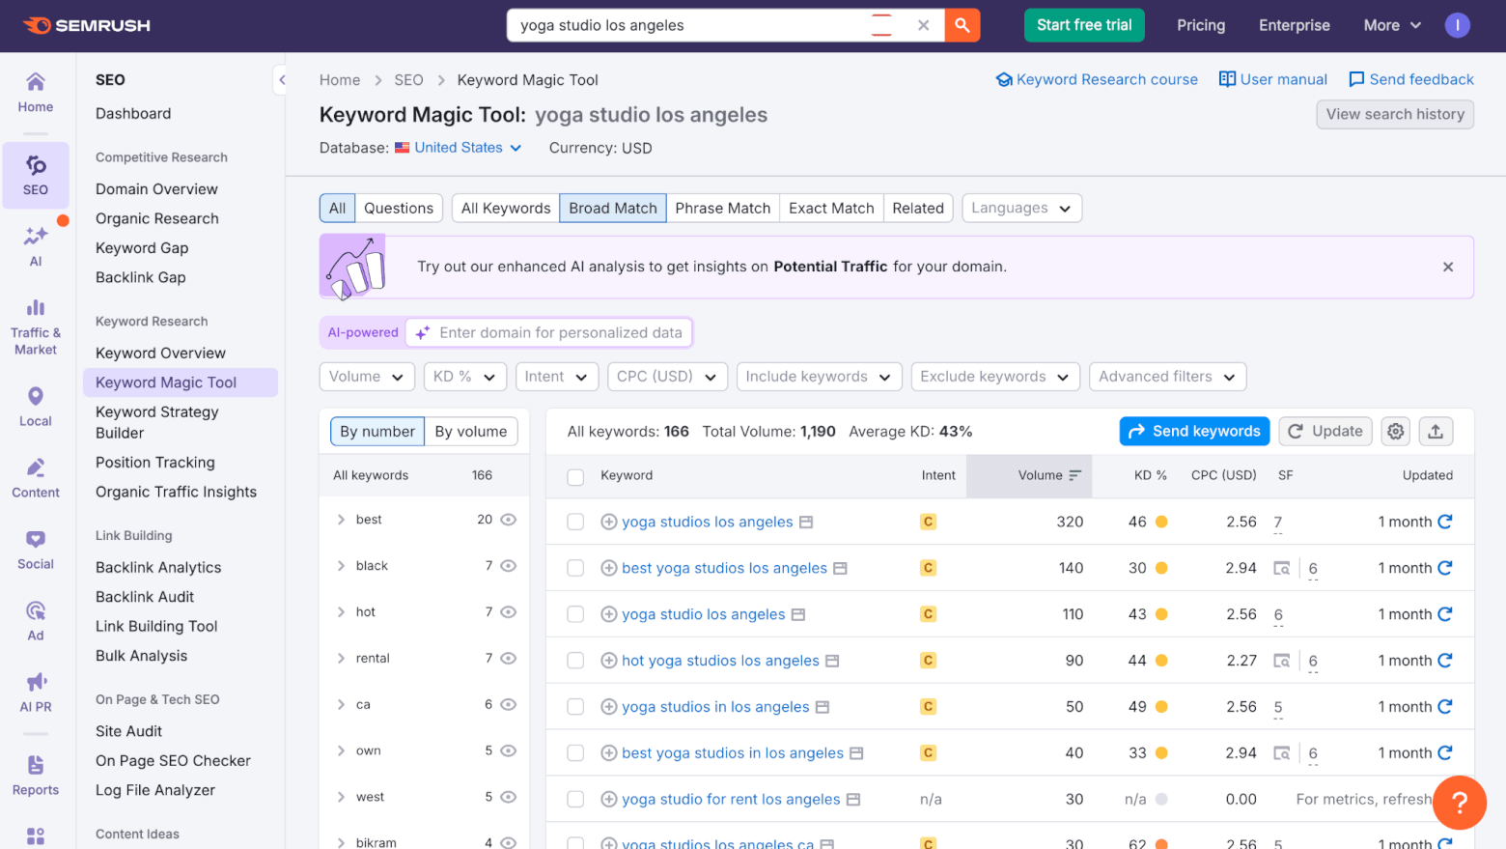
Task: Select the AI tool in the left sidebar
Action: tap(35, 247)
